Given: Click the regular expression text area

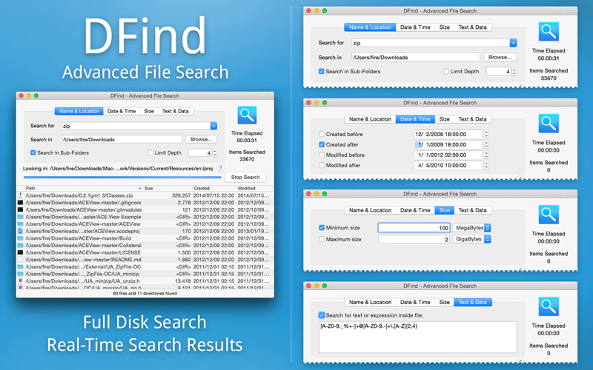Looking at the screenshot, I should [x=418, y=337].
